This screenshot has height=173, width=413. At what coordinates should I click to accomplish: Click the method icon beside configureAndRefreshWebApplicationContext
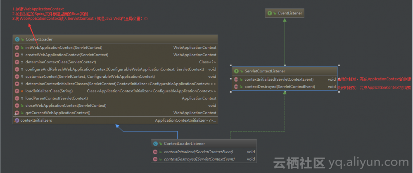pos(17,69)
